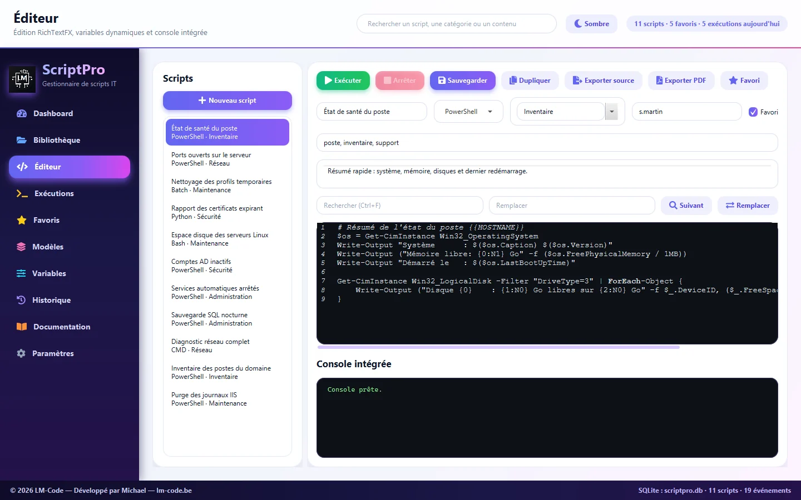Screen dimensions: 801x500
Task: Click the magnifier icon on Suivant
Action: click(x=673, y=206)
